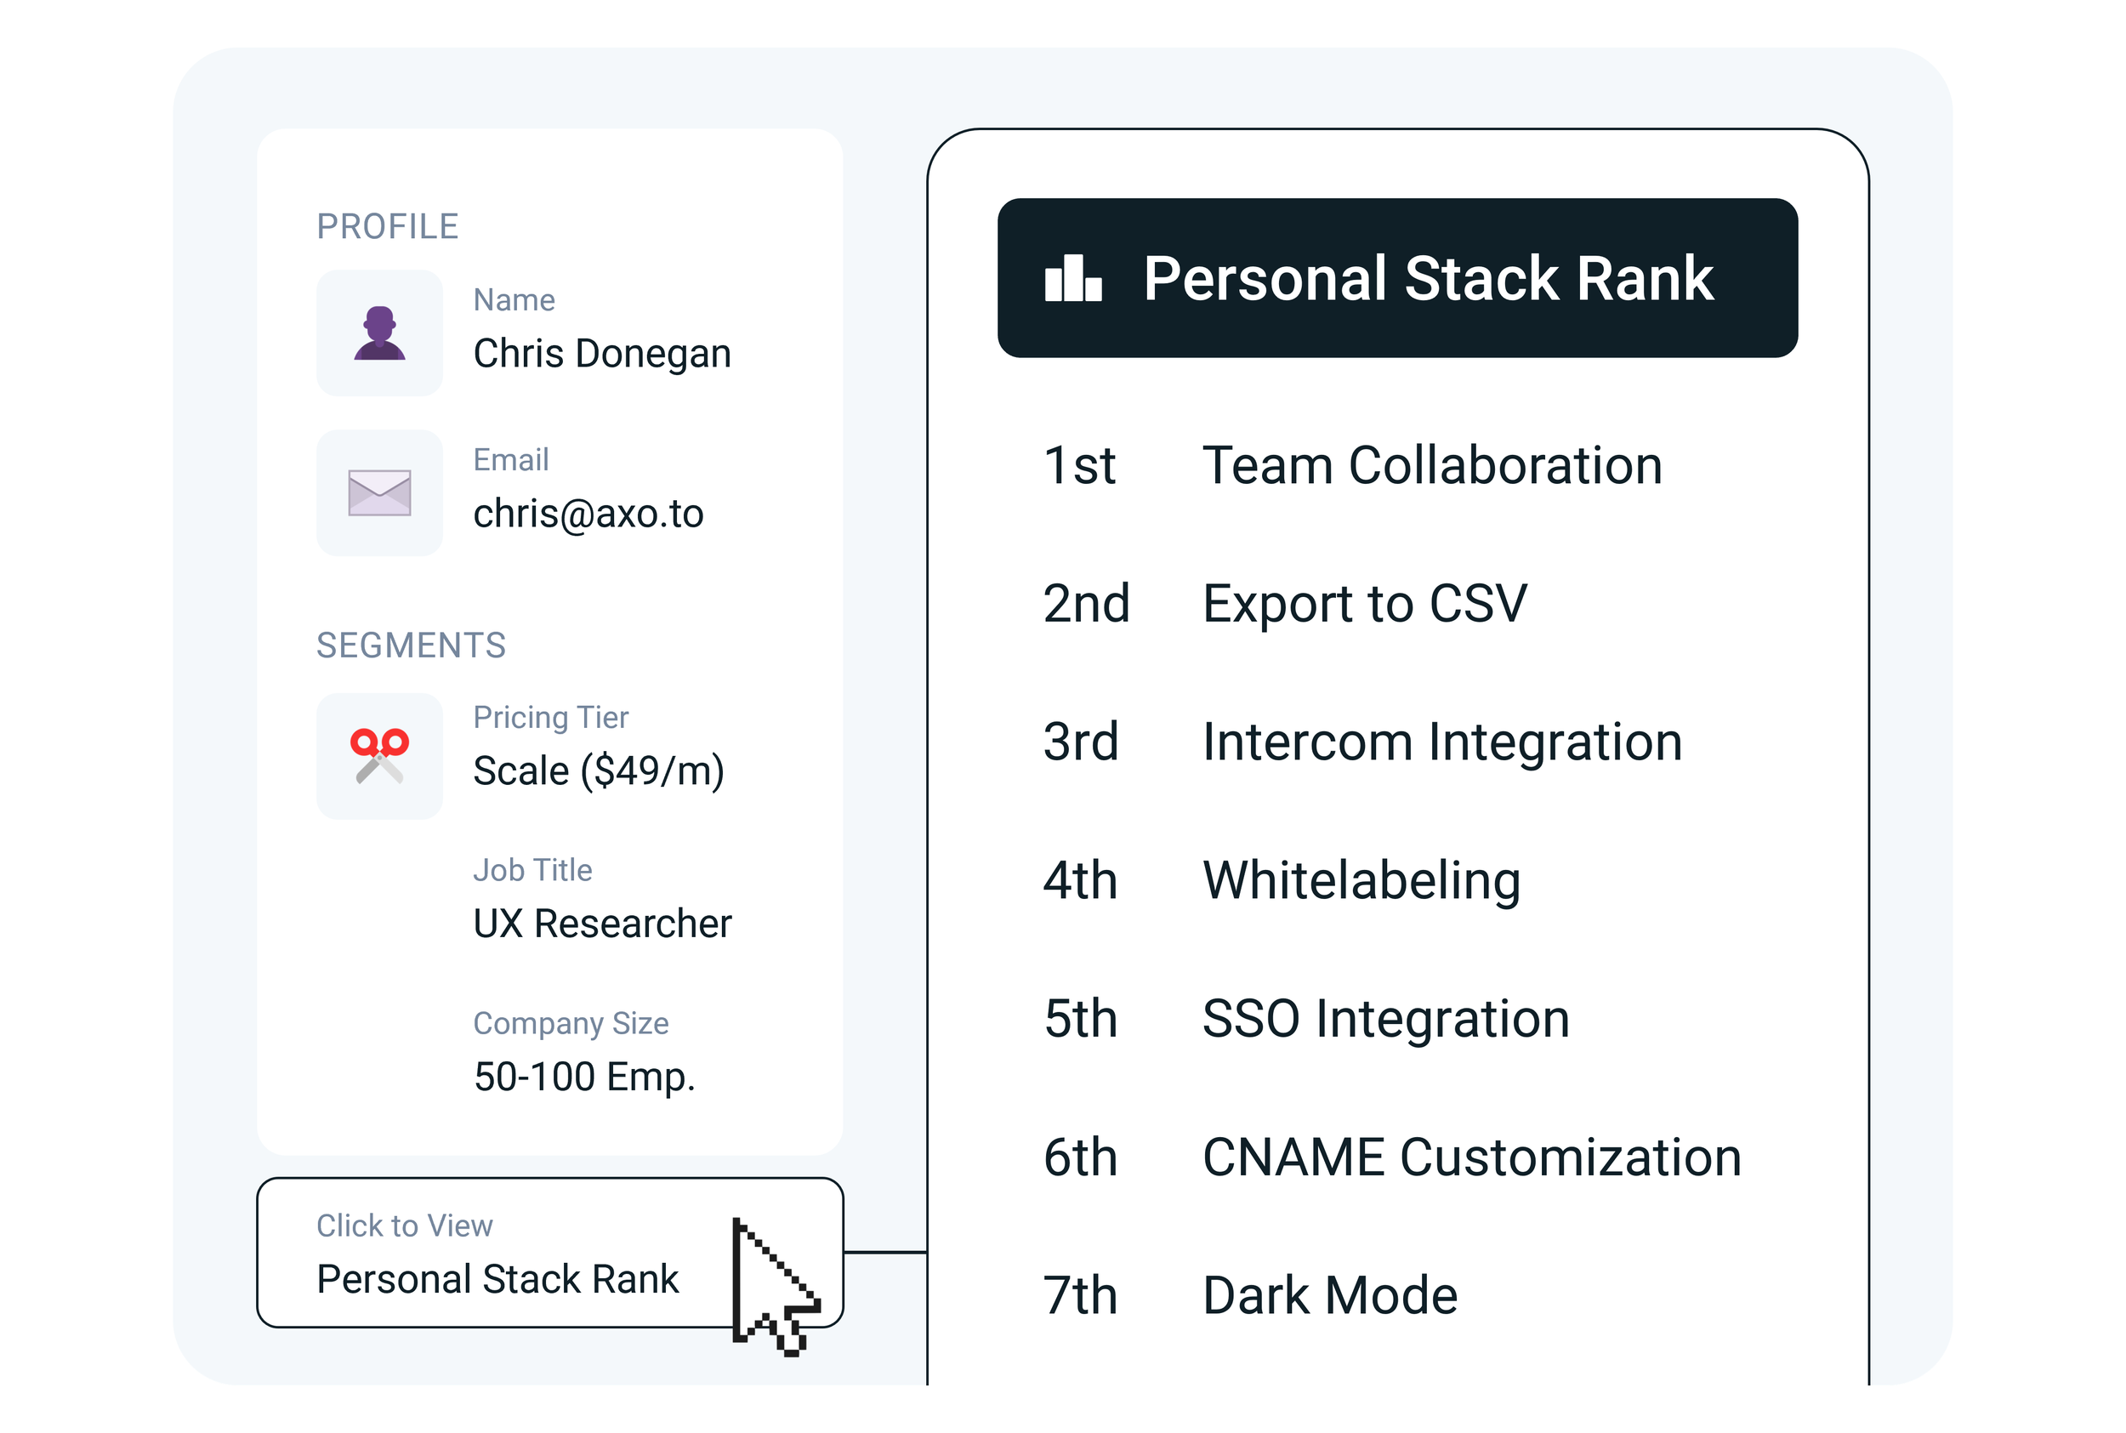Open the Job Title field showing UX Researcher
Screen dimensions: 2126x1433
[601, 924]
